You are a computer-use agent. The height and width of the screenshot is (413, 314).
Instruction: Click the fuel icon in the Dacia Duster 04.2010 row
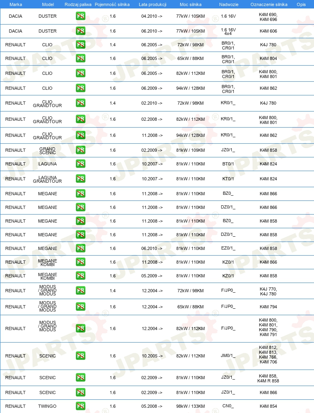pos(80,16)
